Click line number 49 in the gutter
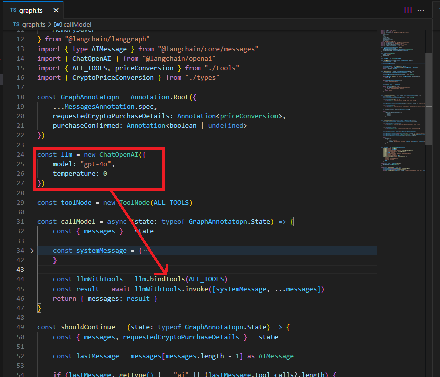The height and width of the screenshot is (377, 440). point(20,327)
